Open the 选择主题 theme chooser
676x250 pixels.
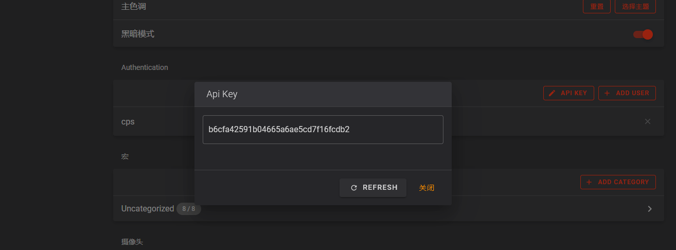635,7
